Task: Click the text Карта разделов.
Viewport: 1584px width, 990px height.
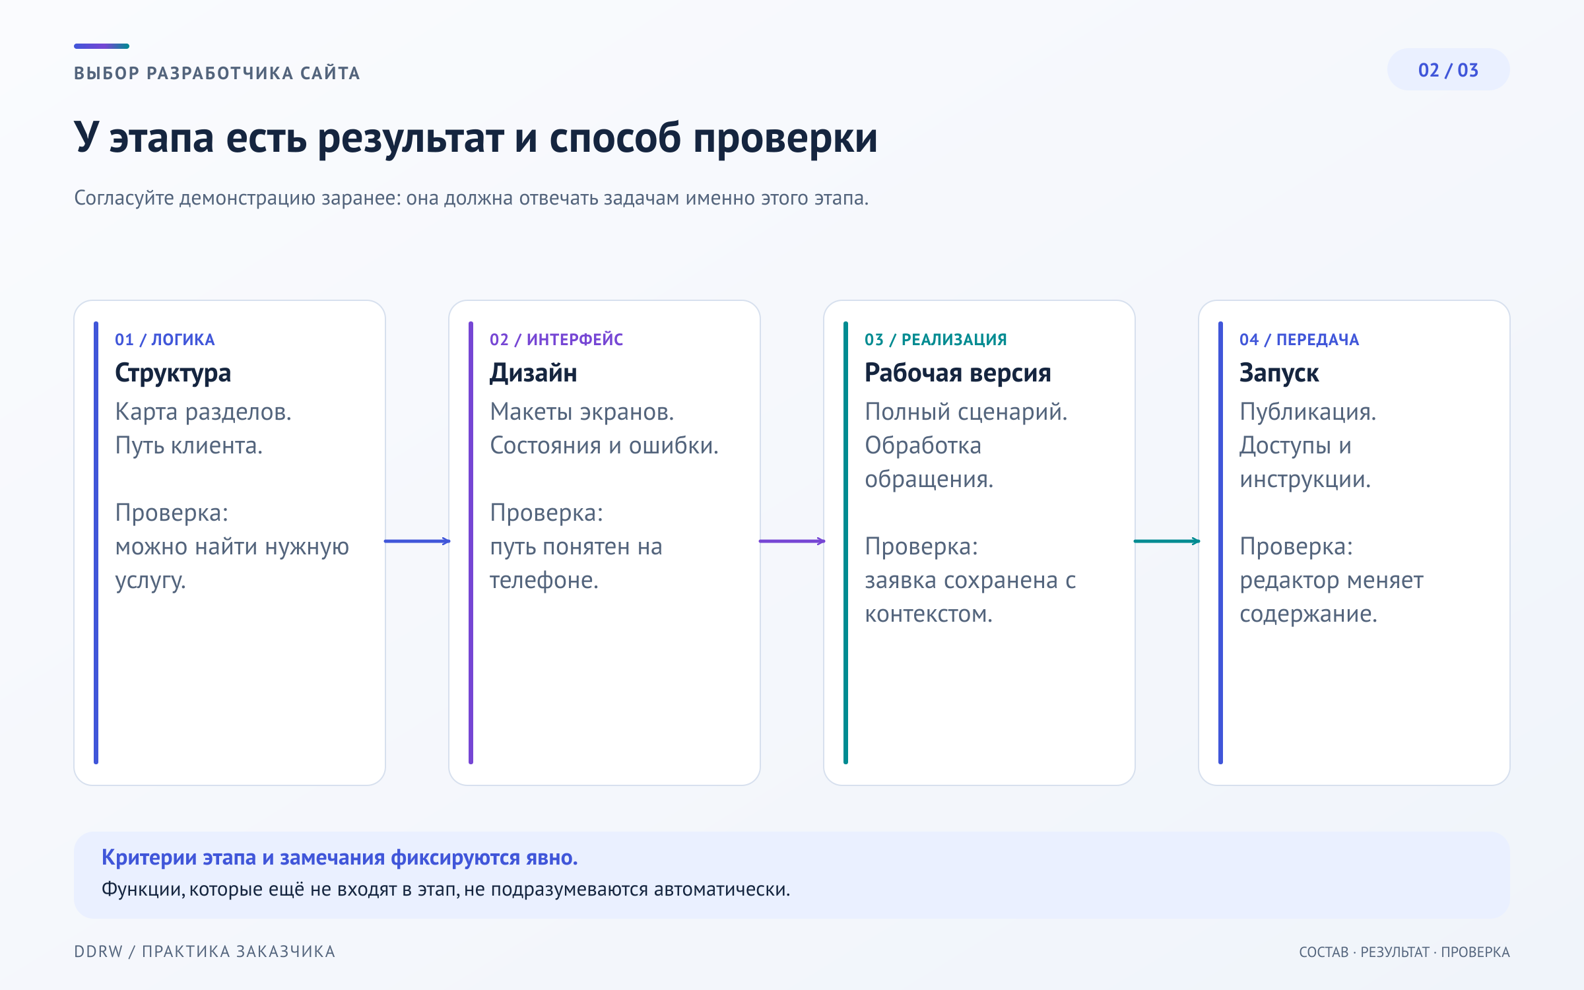Action: click(x=203, y=412)
